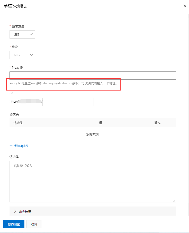The width and height of the screenshot is (189, 233).
Task: Close the 单请求测试 dialog
Action: [185, 6]
